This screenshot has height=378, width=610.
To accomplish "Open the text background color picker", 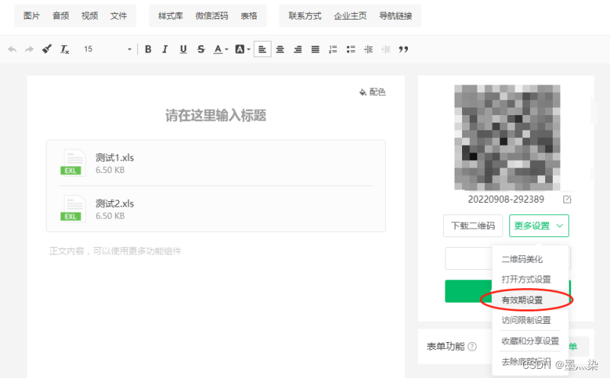I will pyautogui.click(x=242, y=50).
